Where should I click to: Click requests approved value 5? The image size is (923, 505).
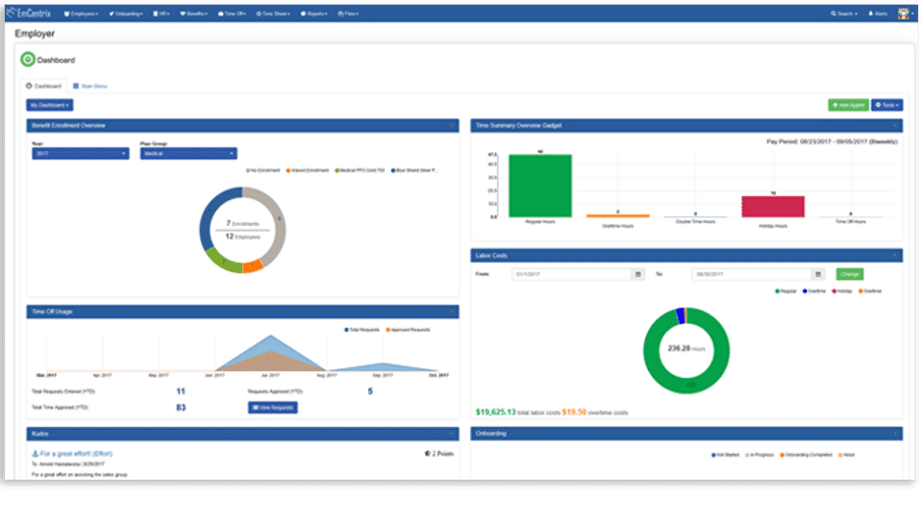[370, 391]
